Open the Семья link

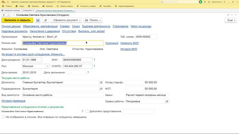(76, 26)
